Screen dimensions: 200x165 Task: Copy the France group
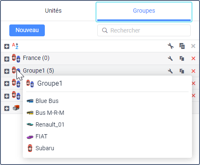pos(182,58)
